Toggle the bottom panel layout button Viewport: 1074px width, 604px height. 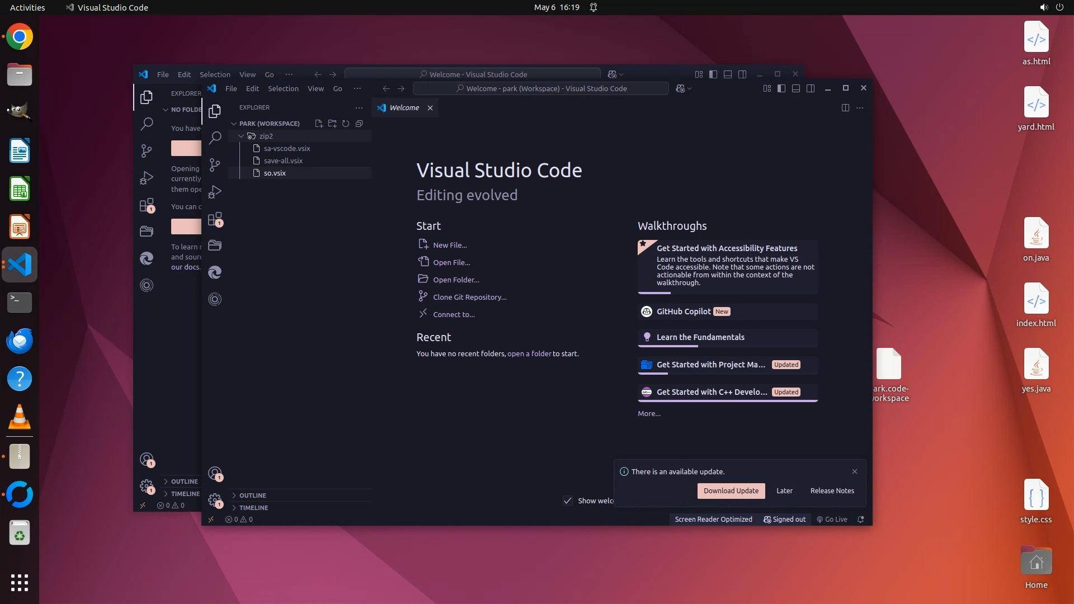(x=796, y=88)
